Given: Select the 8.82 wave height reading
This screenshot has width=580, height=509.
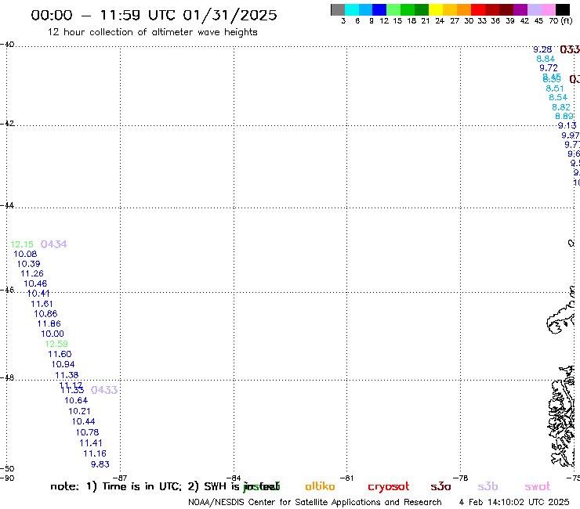Looking at the screenshot, I should tap(561, 107).
